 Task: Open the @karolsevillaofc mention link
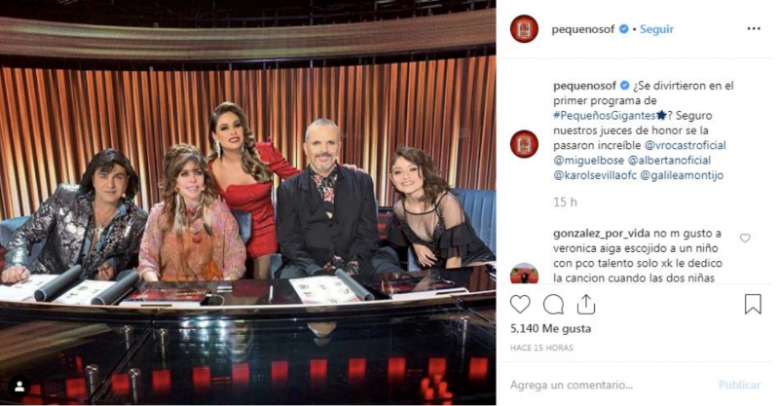pyautogui.click(x=595, y=175)
